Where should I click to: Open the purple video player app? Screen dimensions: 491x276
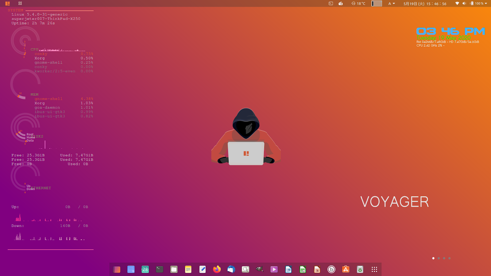pyautogui.click(x=274, y=269)
